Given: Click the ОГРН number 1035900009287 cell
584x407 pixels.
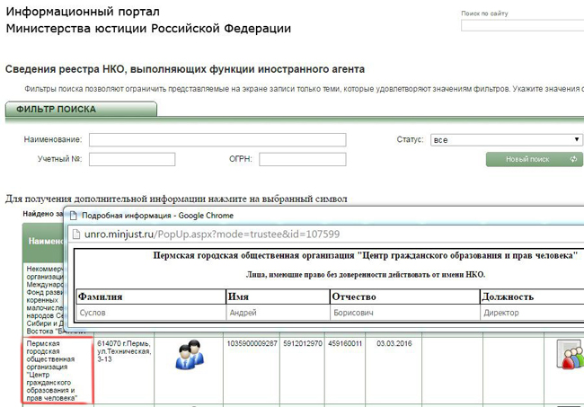Looking at the screenshot, I should pyautogui.click(x=252, y=343).
